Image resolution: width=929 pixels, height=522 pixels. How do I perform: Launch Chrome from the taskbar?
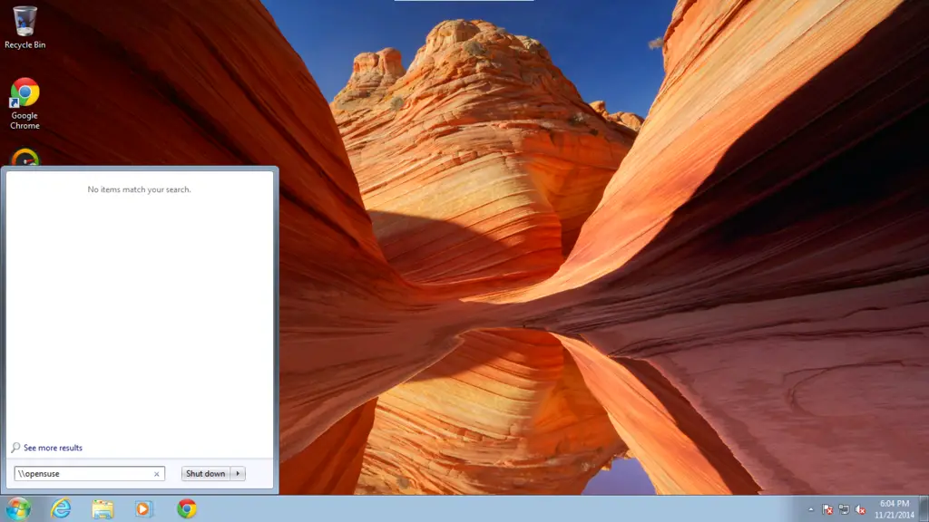pos(187,509)
